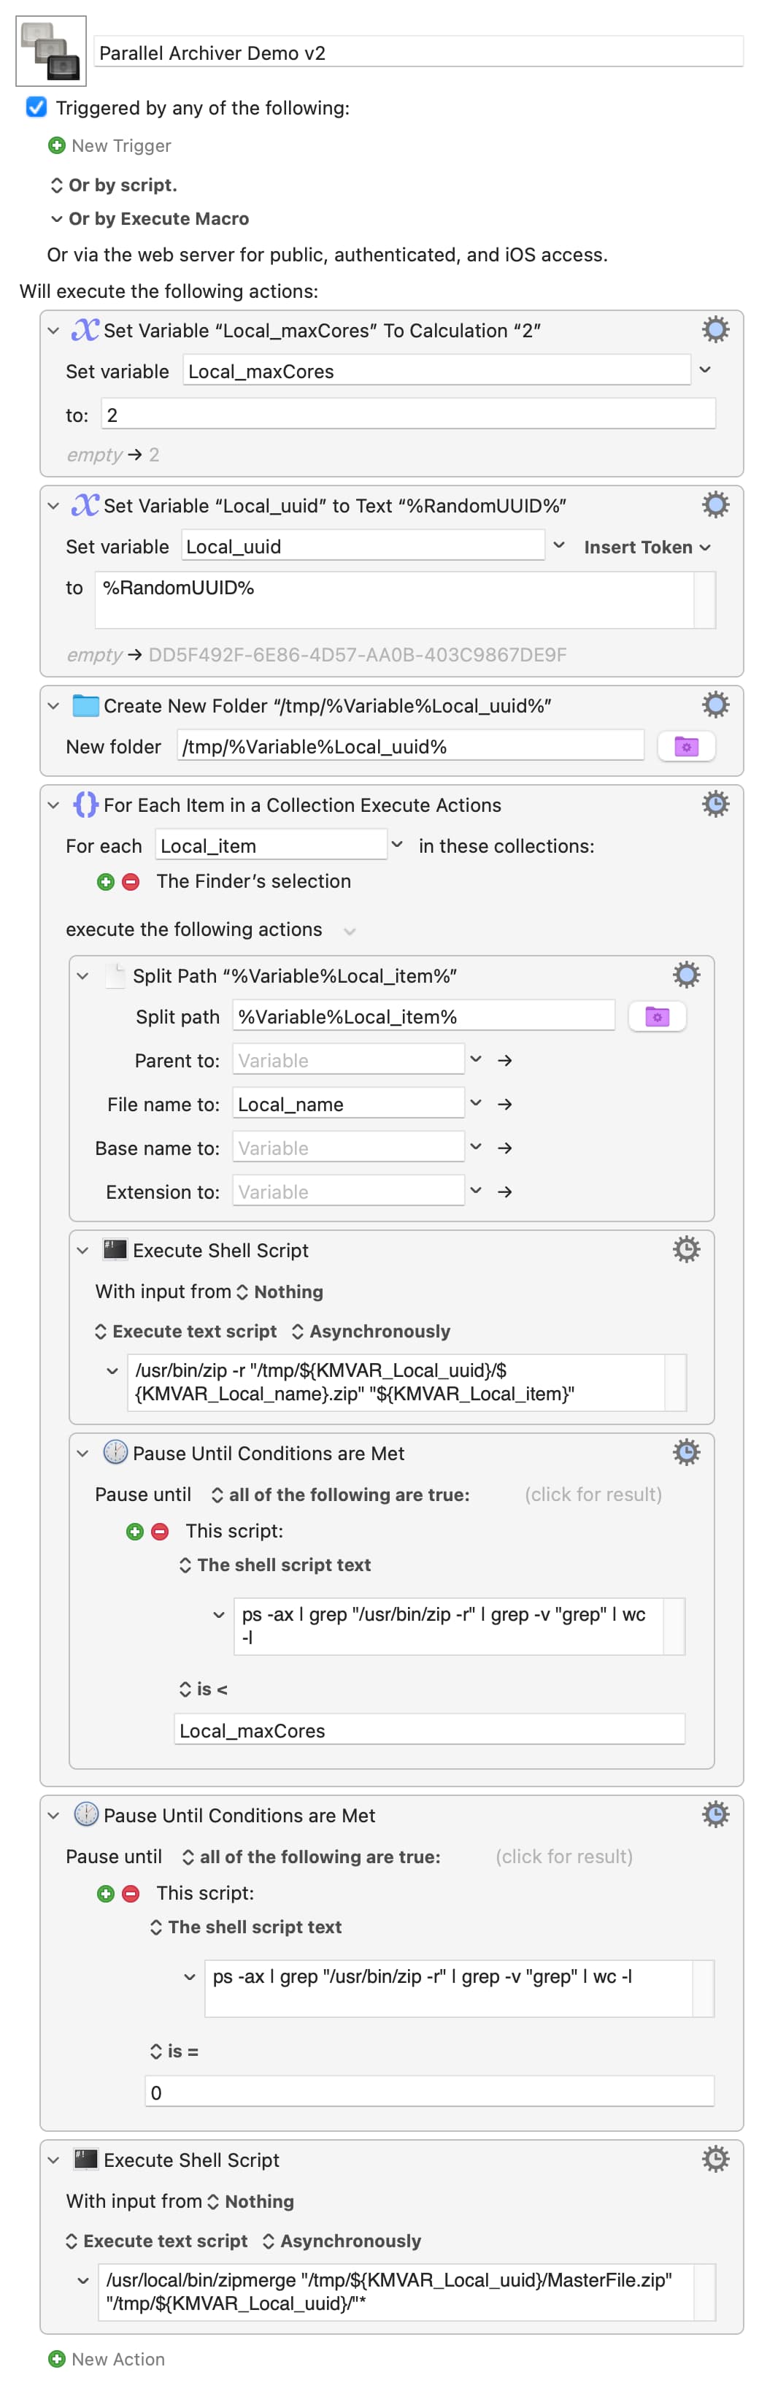
Task: Add collection with green plus near Finder's selection
Action: pyautogui.click(x=105, y=882)
